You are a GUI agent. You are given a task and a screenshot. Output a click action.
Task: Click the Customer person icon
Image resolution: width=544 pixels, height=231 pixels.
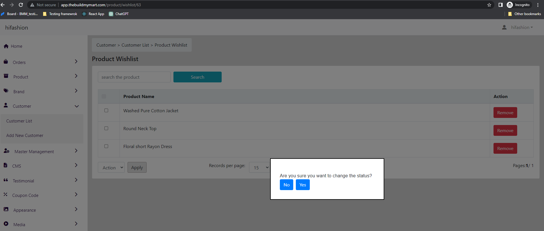(6, 105)
